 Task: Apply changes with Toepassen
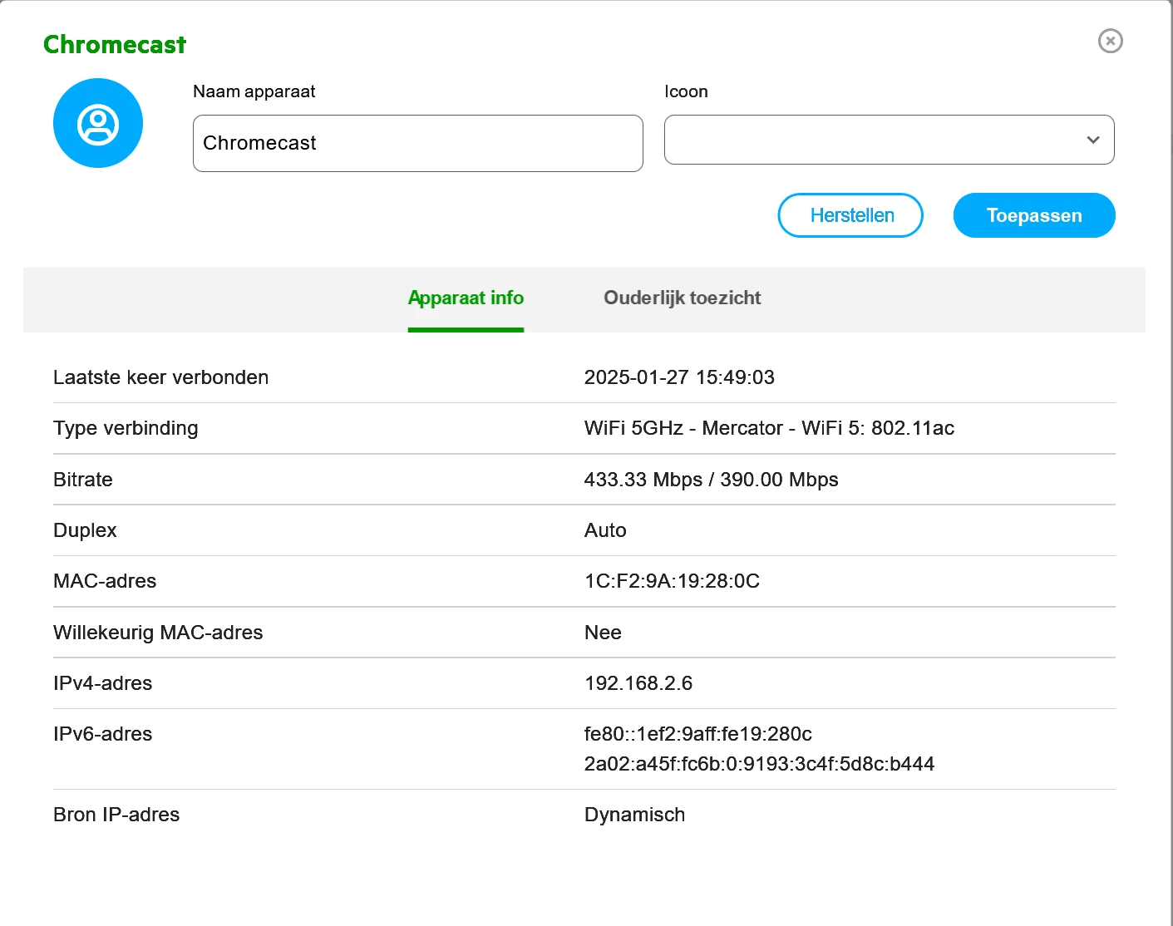click(x=1034, y=215)
